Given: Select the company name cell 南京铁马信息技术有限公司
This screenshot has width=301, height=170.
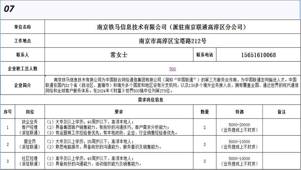Looking at the screenshot, I should (x=172, y=27).
